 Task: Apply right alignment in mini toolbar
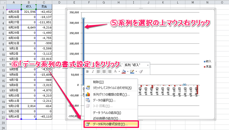click(x=109, y=71)
